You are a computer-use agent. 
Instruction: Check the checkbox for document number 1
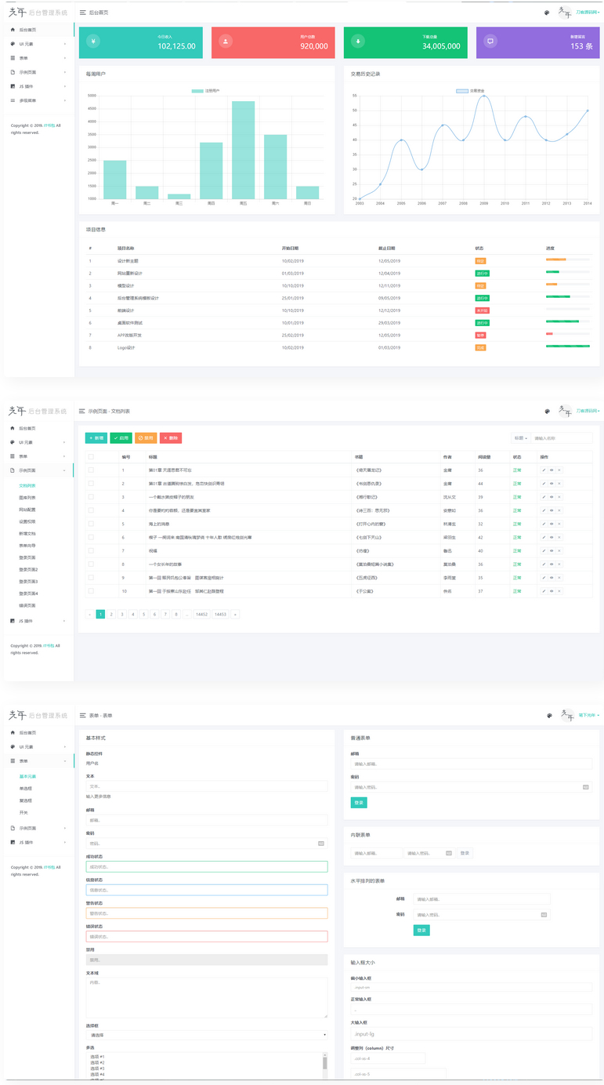click(x=91, y=470)
